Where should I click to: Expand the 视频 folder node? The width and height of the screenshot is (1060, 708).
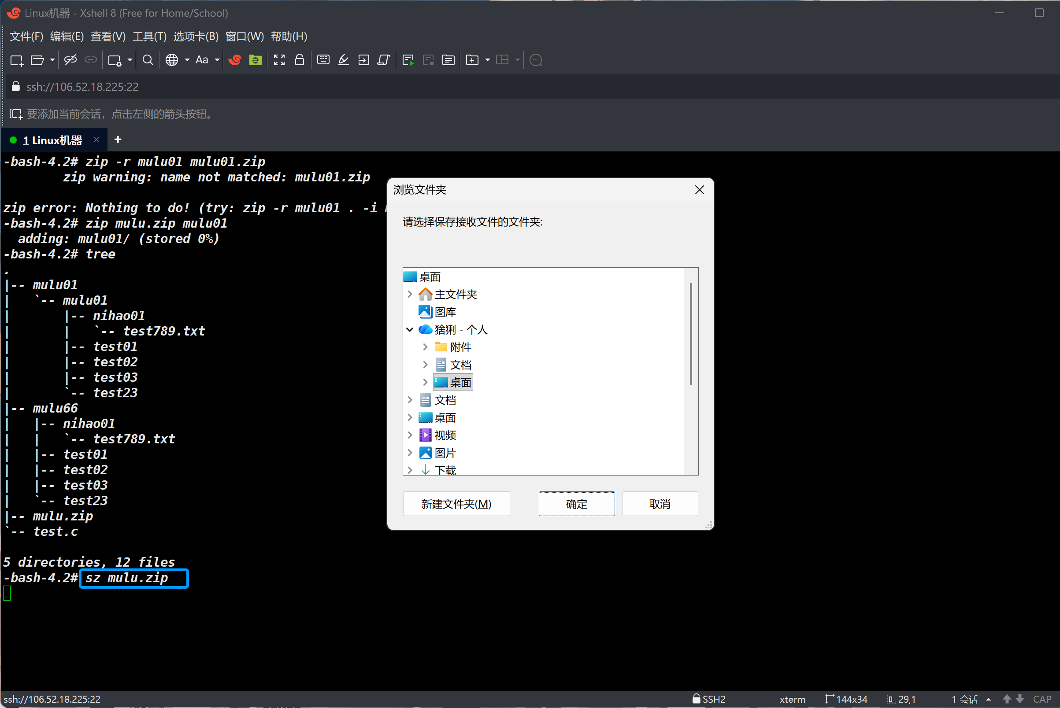tap(410, 435)
